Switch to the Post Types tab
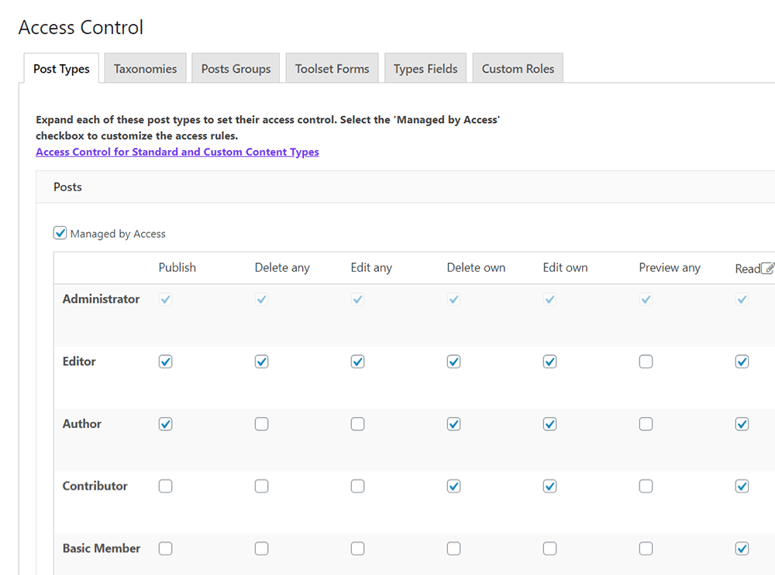This screenshot has height=575, width=775. point(61,69)
